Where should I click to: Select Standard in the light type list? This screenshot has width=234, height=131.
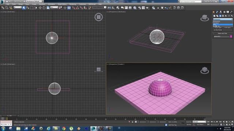pyautogui.click(x=223, y=23)
